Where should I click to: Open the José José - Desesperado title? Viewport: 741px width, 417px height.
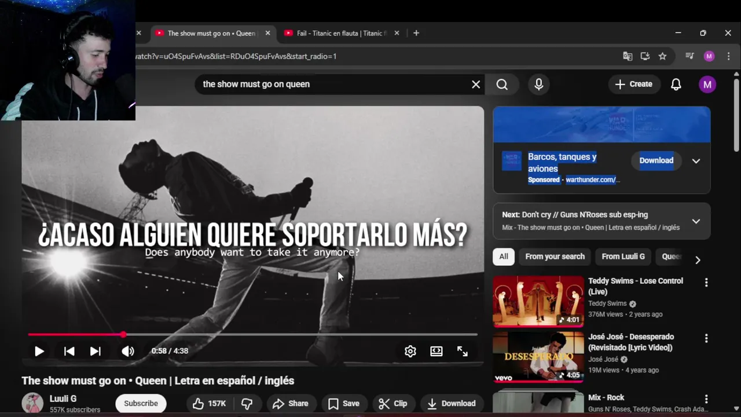tap(631, 342)
